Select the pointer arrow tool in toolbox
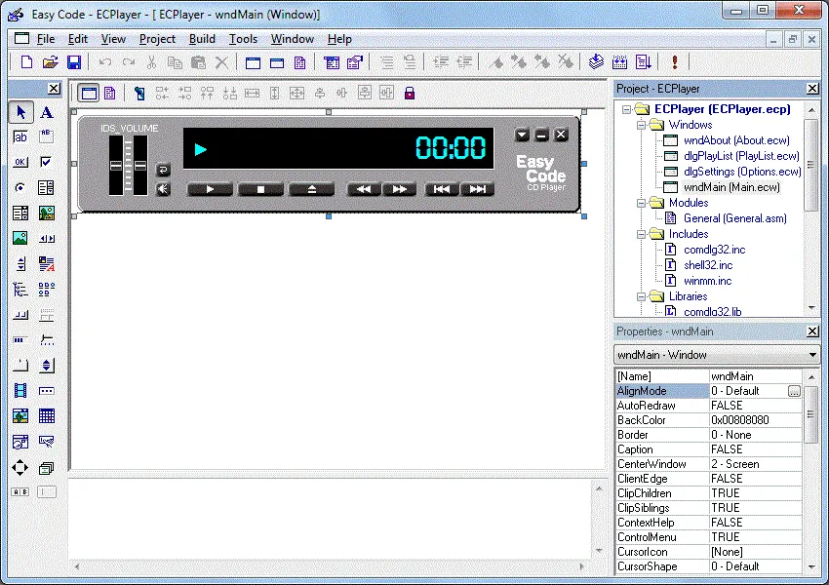Image resolution: width=829 pixels, height=585 pixels. point(21,113)
